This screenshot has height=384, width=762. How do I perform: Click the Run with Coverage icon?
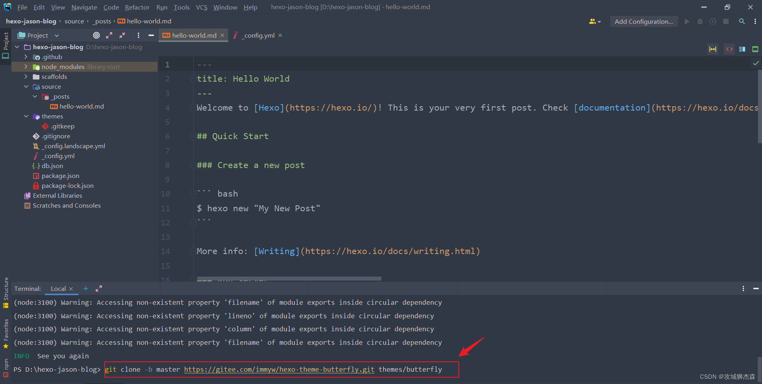[713, 21]
